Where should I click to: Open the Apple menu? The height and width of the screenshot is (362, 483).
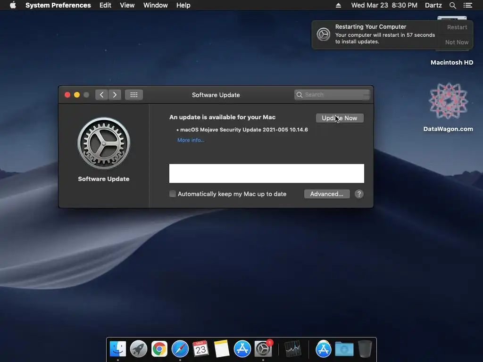[13, 5]
